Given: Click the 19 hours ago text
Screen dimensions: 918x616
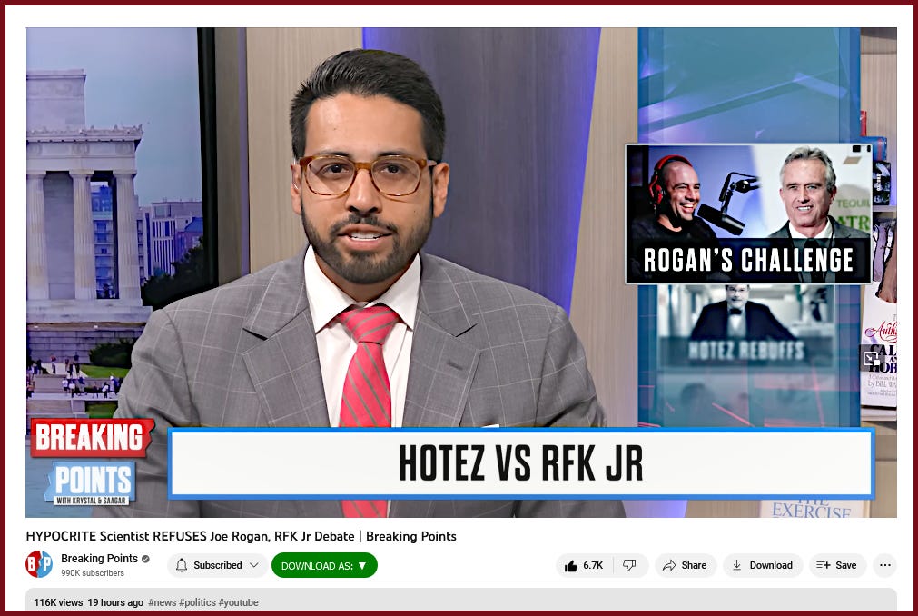Looking at the screenshot, I should [x=115, y=602].
